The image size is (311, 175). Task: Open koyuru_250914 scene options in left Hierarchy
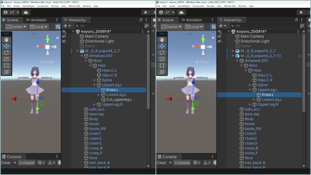(x=142, y=32)
